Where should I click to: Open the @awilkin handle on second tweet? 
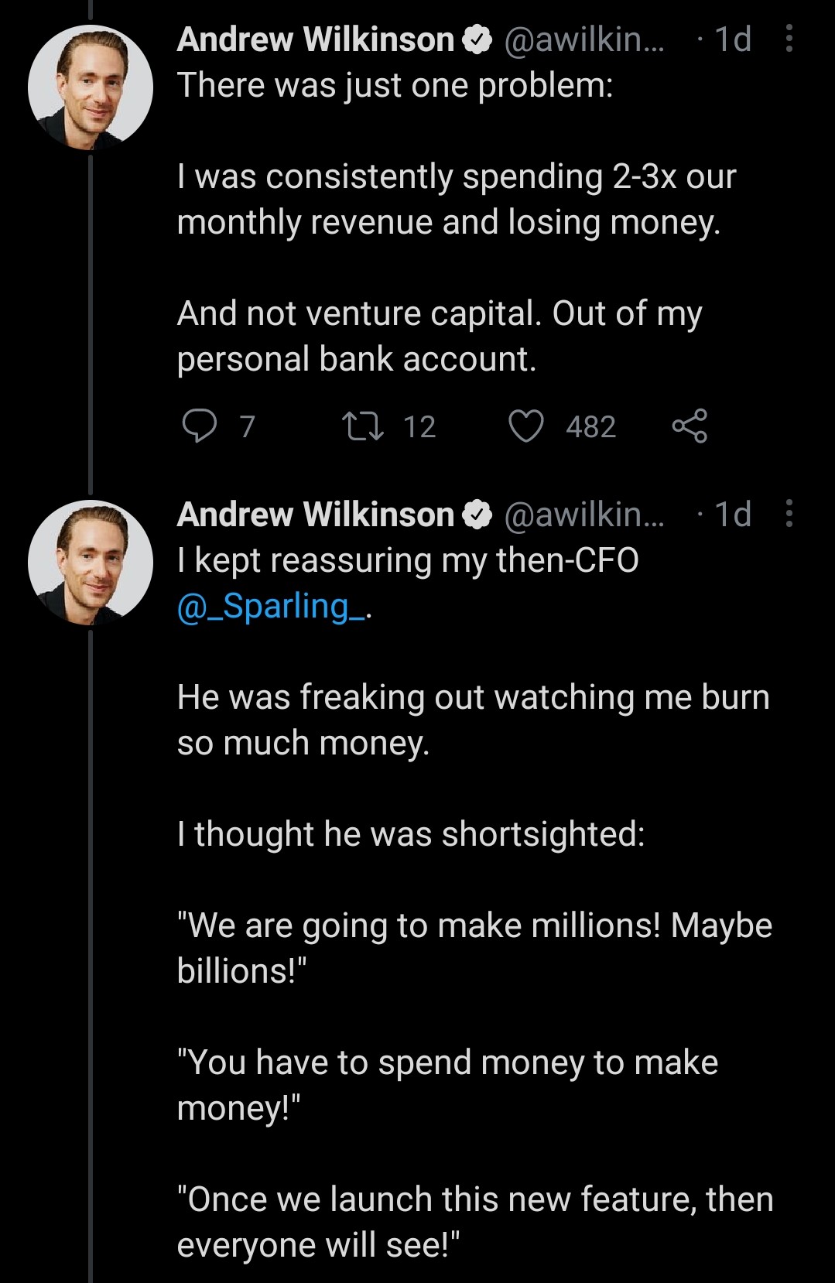(x=583, y=515)
